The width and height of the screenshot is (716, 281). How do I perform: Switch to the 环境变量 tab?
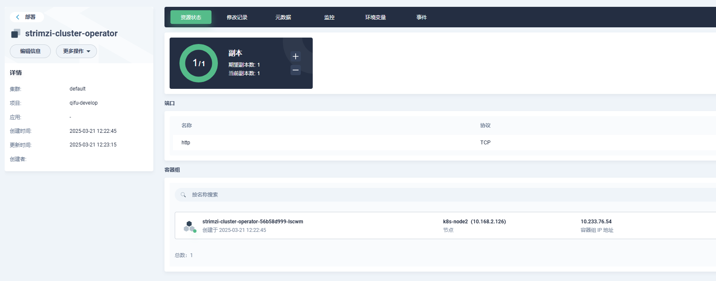click(376, 17)
